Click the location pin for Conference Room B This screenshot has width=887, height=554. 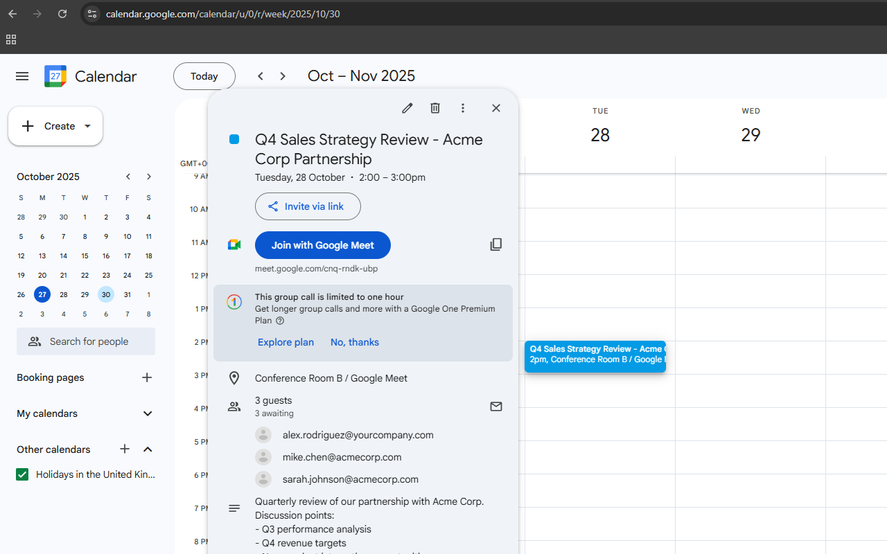[x=234, y=378]
